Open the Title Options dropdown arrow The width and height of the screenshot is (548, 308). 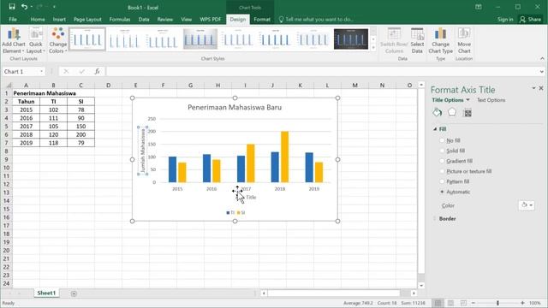point(468,100)
